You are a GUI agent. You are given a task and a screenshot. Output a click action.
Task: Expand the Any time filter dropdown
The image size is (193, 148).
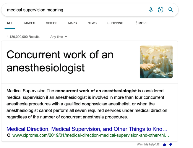tap(59, 37)
